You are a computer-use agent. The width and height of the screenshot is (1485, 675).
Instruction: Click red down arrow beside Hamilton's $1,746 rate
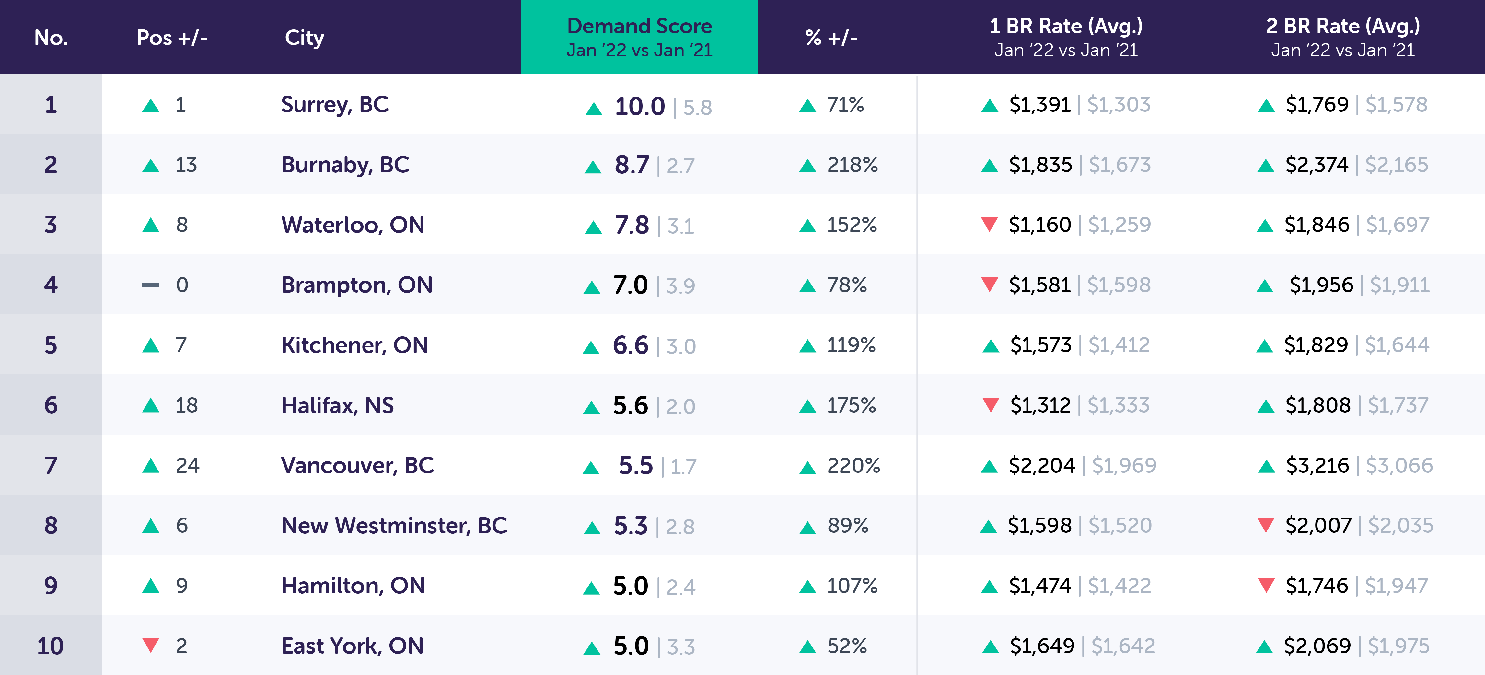click(1266, 585)
